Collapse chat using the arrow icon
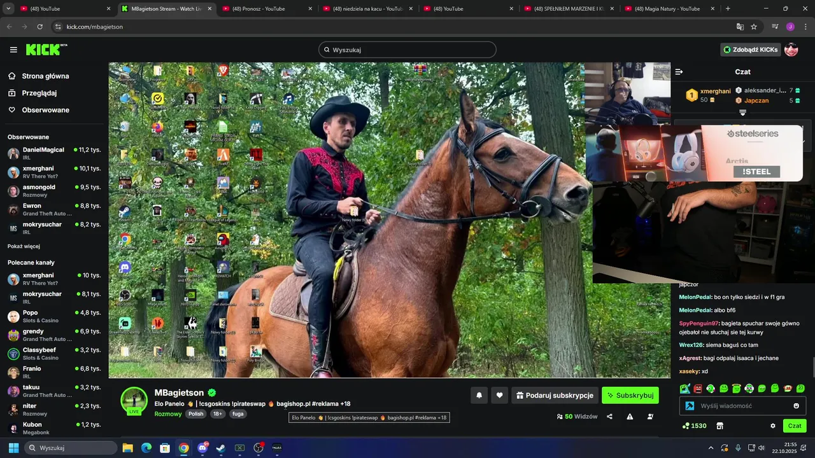This screenshot has width=815, height=458. pos(679,72)
